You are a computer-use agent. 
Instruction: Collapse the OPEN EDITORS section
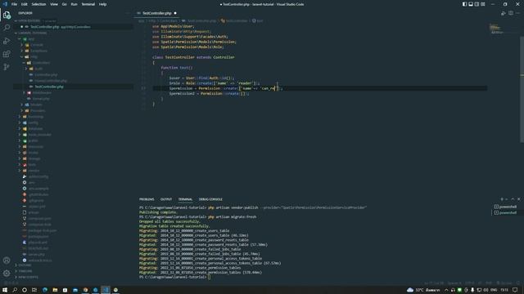tap(29, 20)
